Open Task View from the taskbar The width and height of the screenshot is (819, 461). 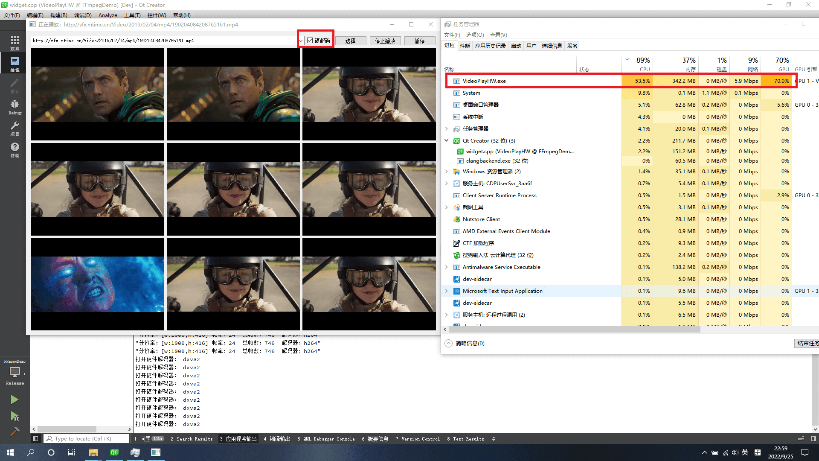72,452
